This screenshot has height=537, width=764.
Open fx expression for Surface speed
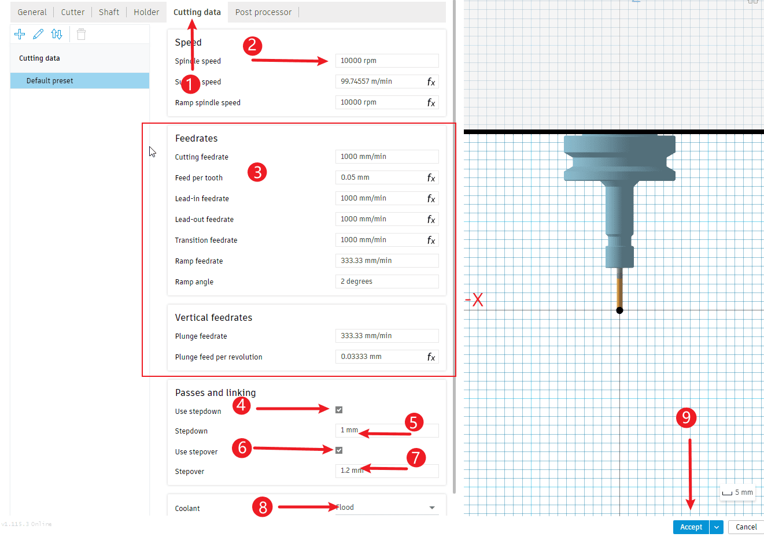[x=431, y=82]
